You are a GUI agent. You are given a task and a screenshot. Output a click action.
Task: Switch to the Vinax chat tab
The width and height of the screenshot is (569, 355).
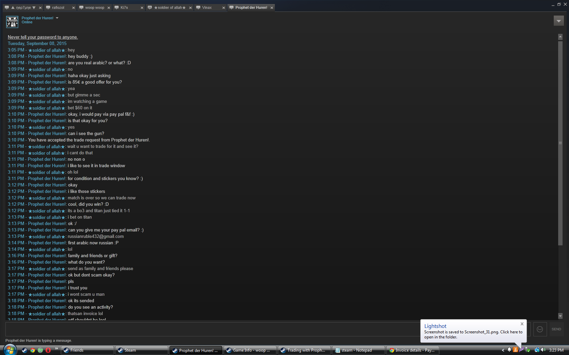click(x=207, y=7)
